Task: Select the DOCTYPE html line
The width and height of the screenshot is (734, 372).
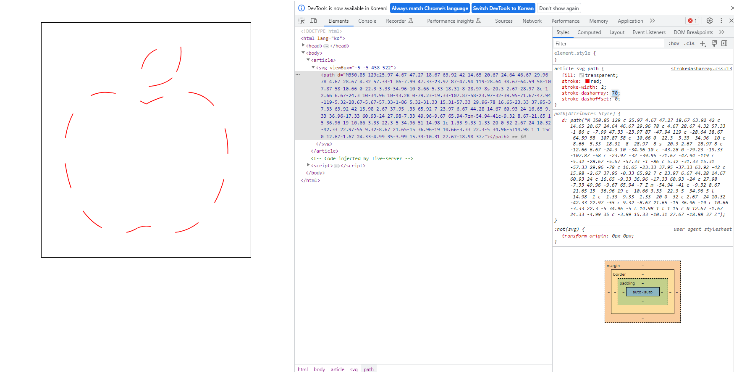Action: point(321,31)
